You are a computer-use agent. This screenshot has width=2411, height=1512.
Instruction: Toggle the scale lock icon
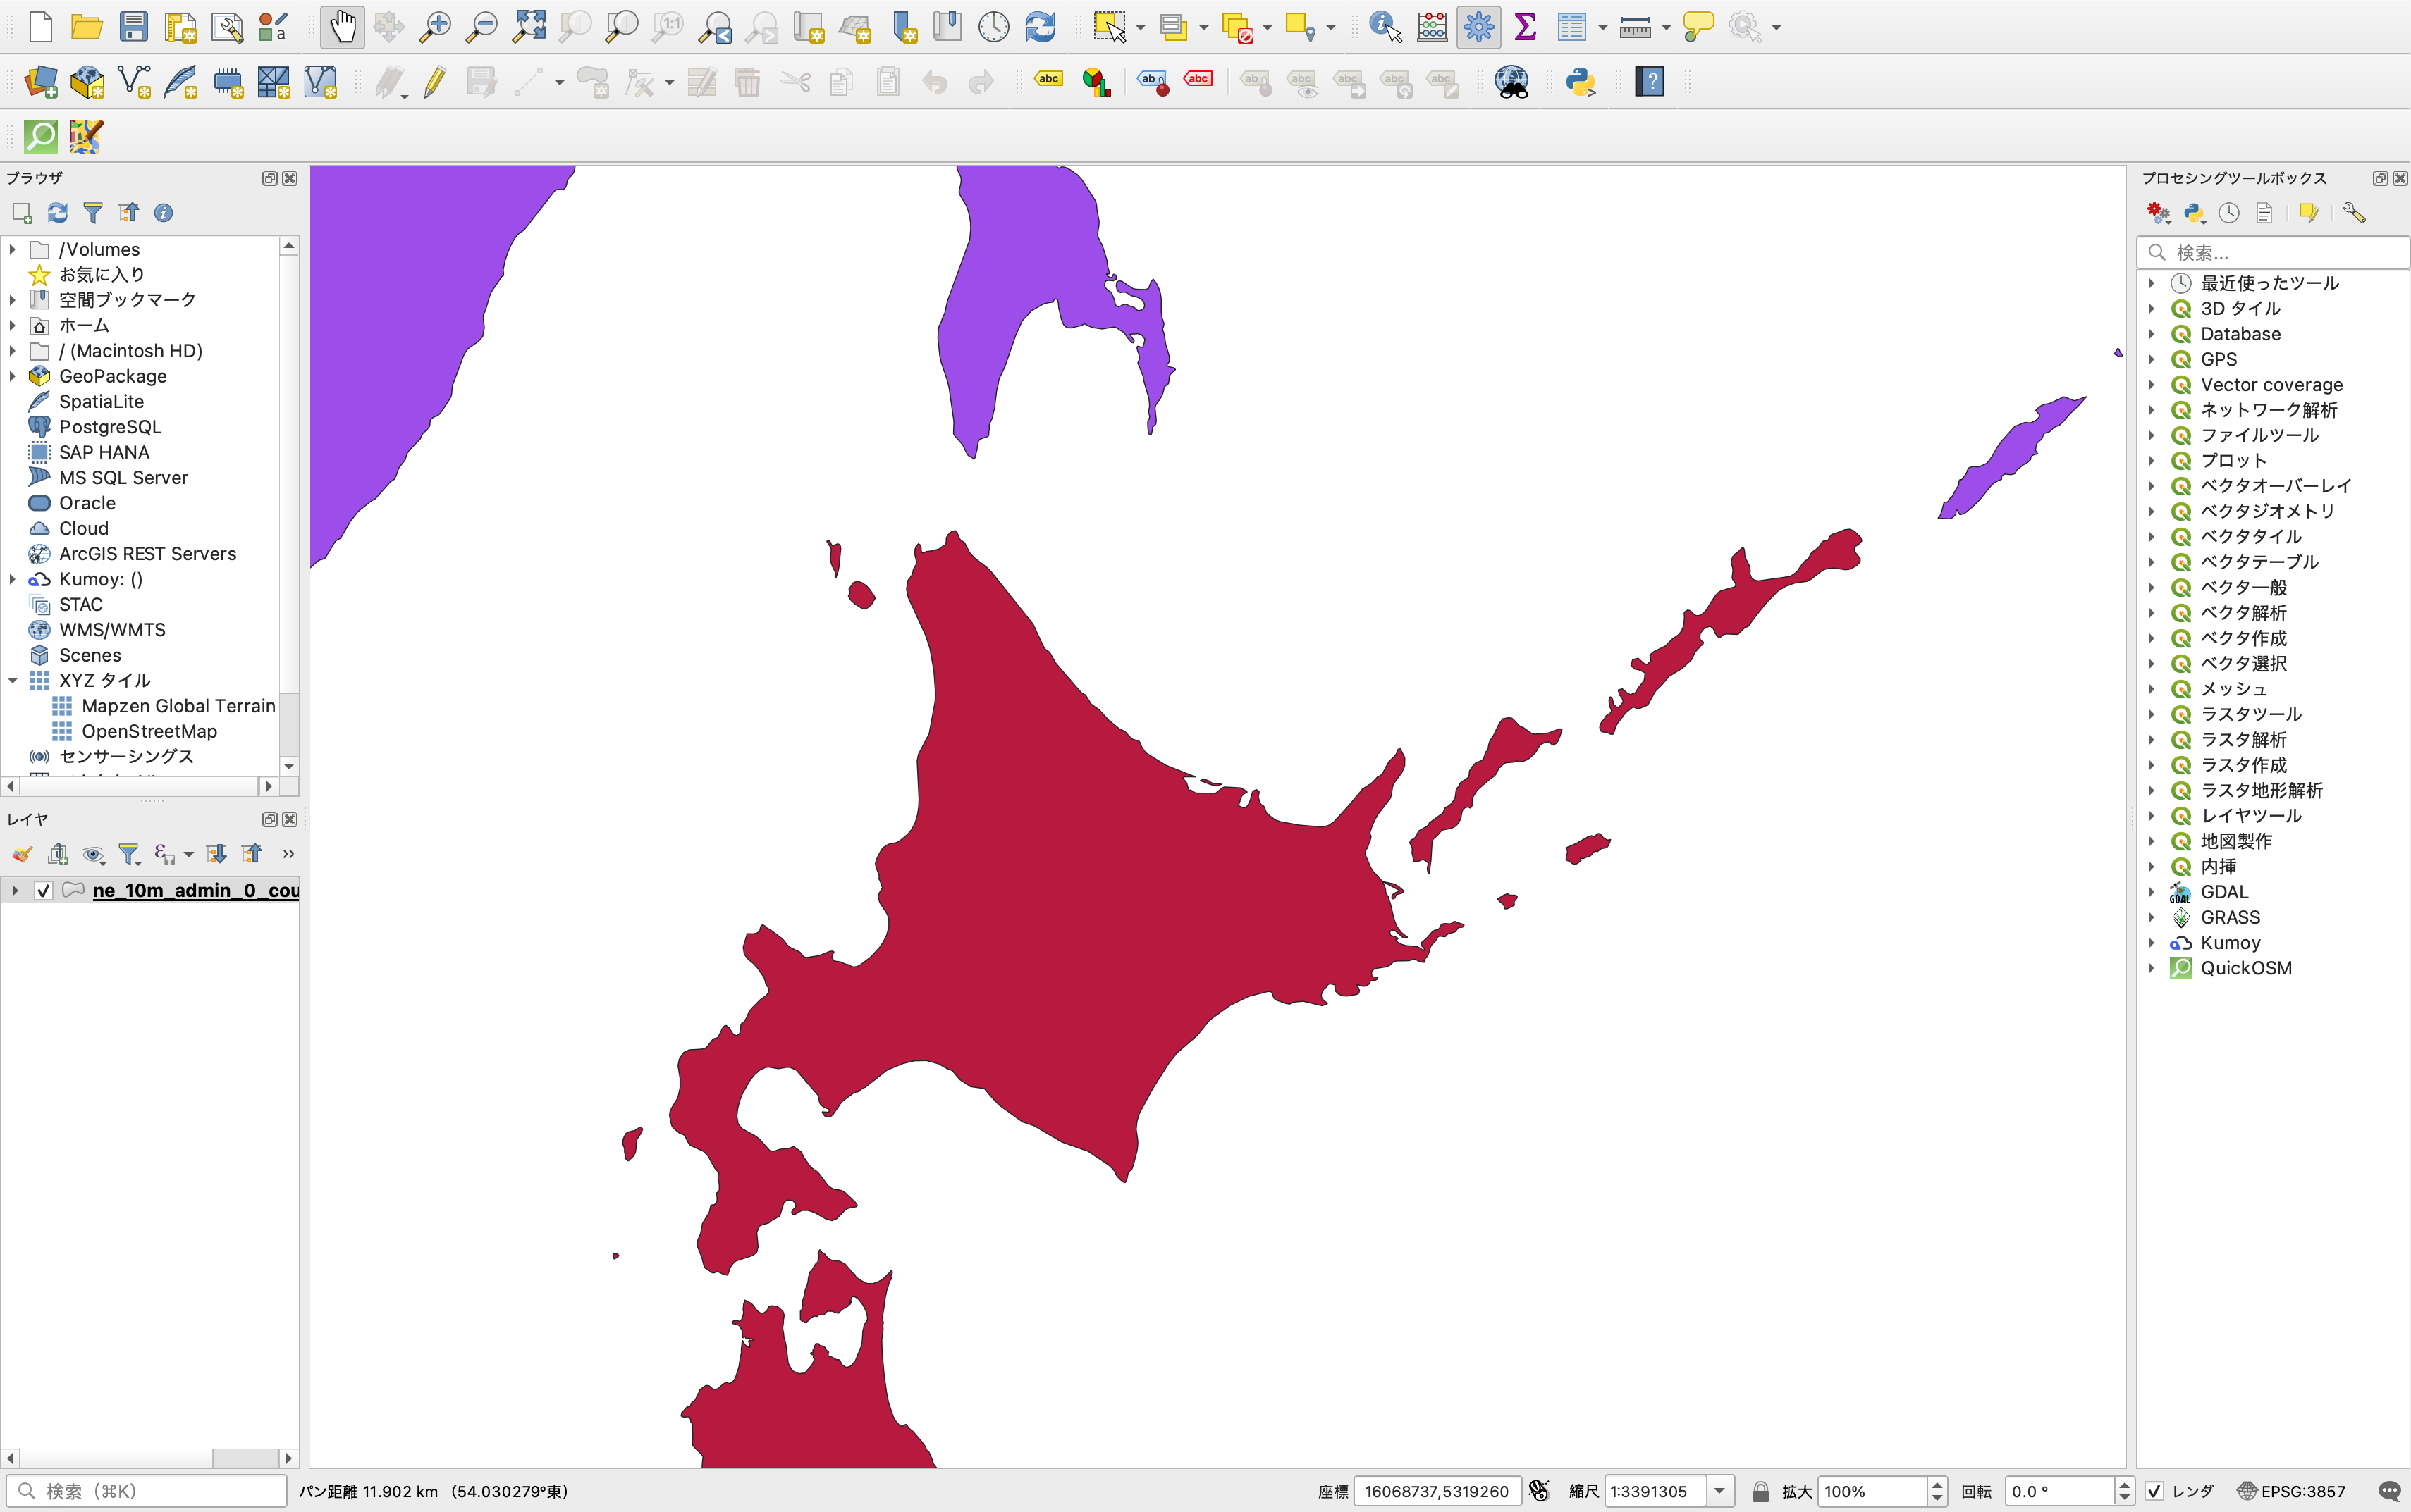point(1761,1491)
